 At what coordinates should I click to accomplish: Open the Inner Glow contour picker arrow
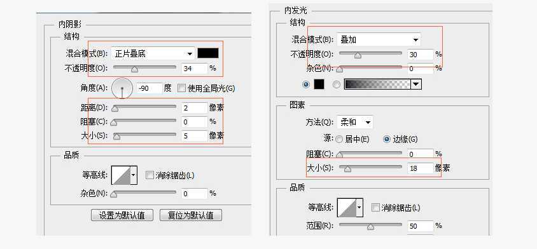[359, 208]
